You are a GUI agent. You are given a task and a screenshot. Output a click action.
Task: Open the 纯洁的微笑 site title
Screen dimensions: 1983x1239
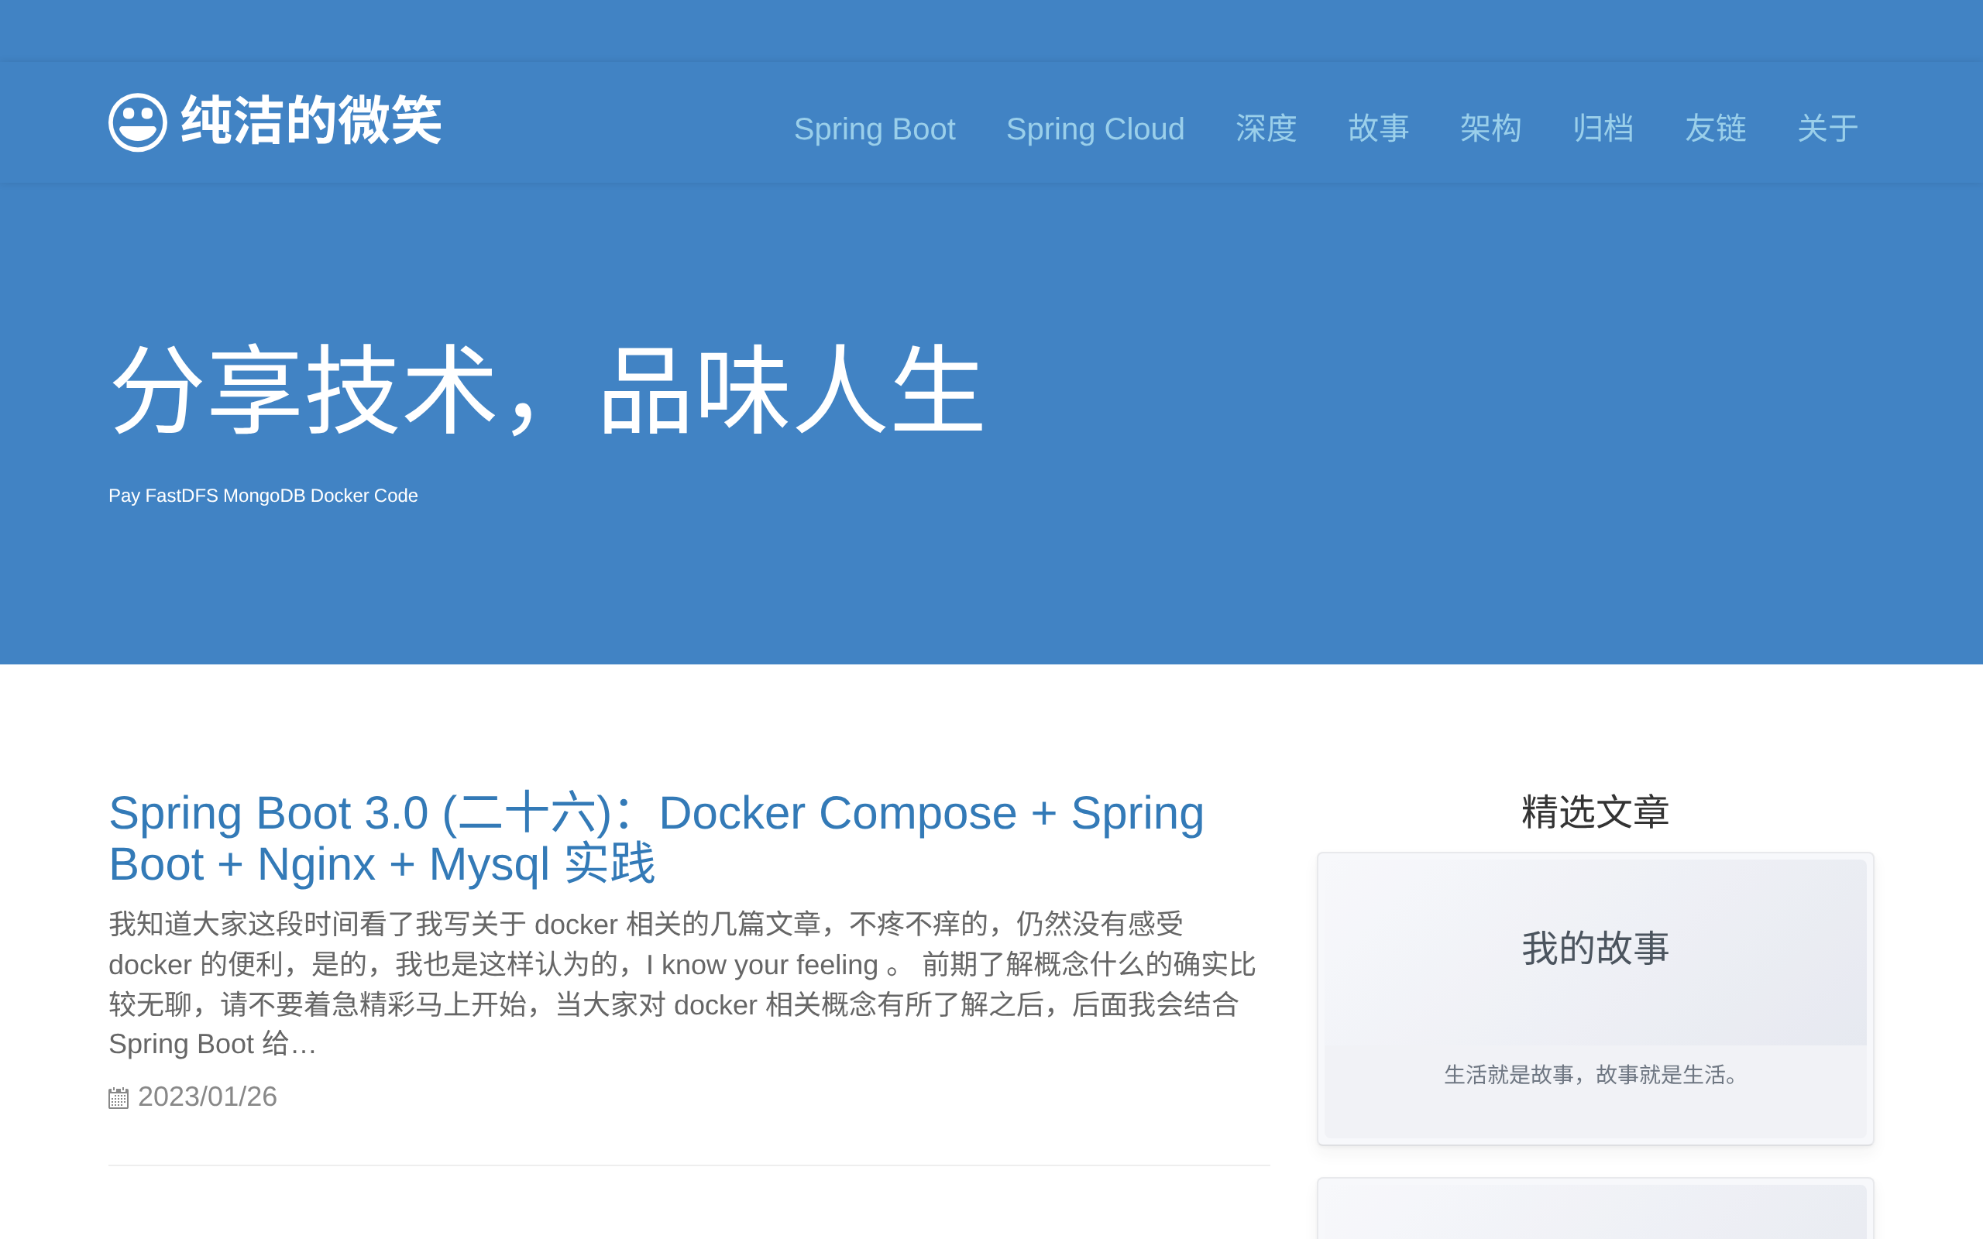[311, 122]
